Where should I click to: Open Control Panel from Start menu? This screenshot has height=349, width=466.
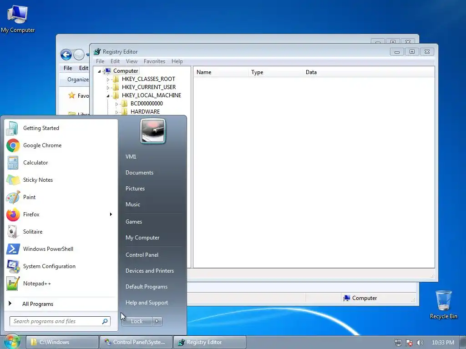point(142,255)
